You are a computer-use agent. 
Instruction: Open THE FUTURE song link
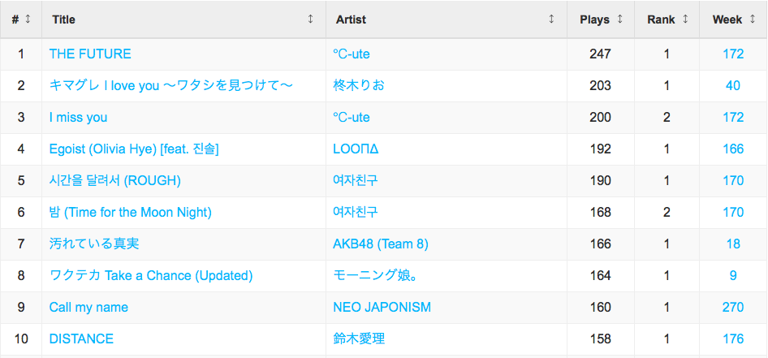90,54
